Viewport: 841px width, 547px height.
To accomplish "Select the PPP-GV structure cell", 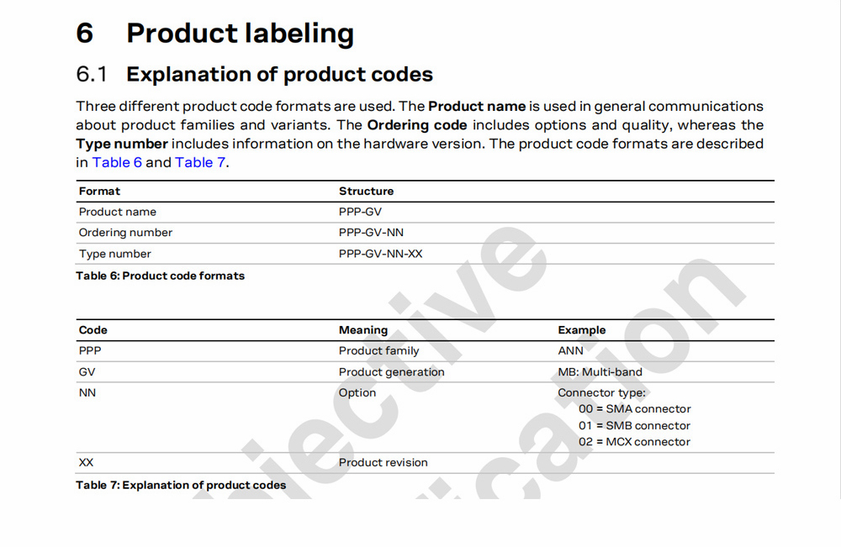I will (360, 212).
